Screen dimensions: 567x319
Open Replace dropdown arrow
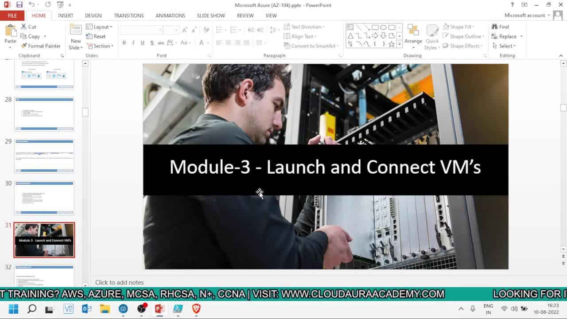(x=521, y=36)
